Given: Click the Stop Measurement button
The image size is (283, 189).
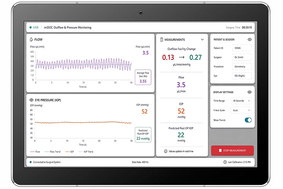Looking at the screenshot, I should point(232,151).
